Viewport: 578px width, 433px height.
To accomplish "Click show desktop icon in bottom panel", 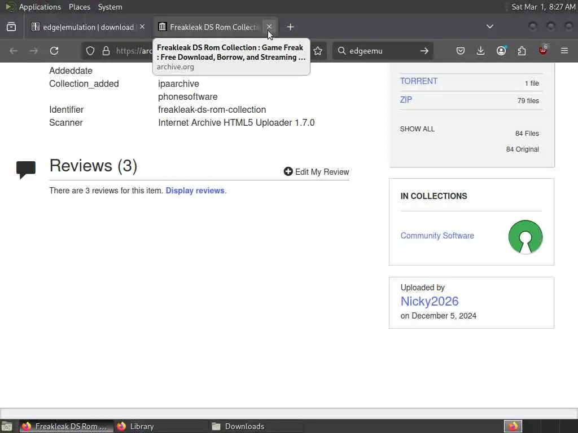I will [x=6, y=426].
